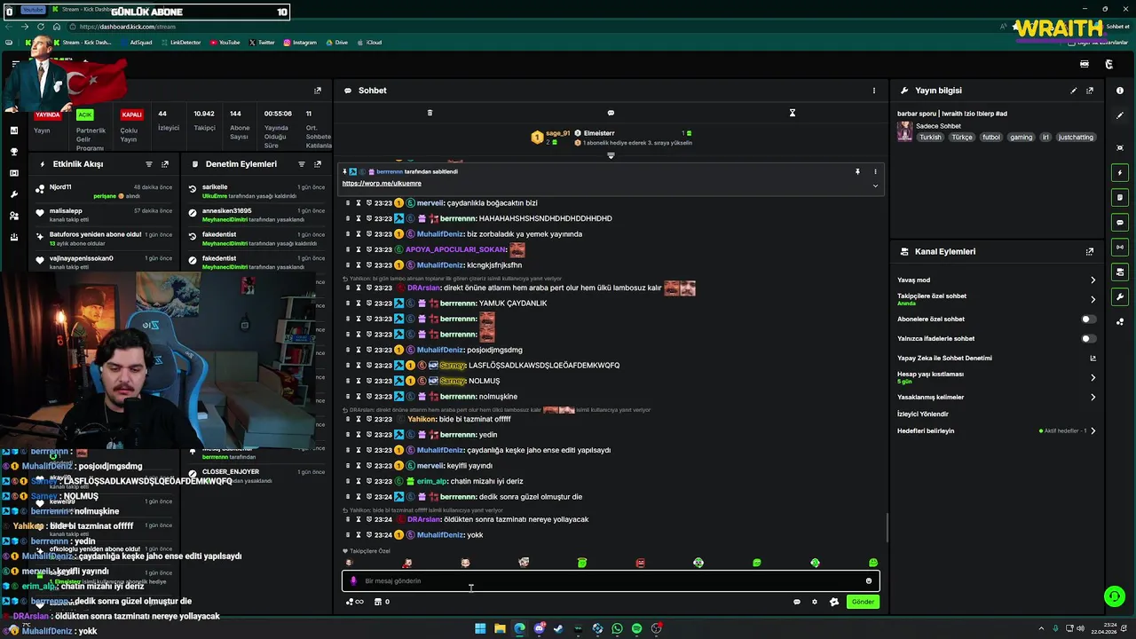Toggle the chat panel in right sidebar
Viewport: 1136px width, 639px height.
(1120, 222)
